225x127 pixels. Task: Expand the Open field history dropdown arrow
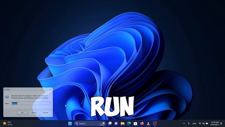point(50,103)
